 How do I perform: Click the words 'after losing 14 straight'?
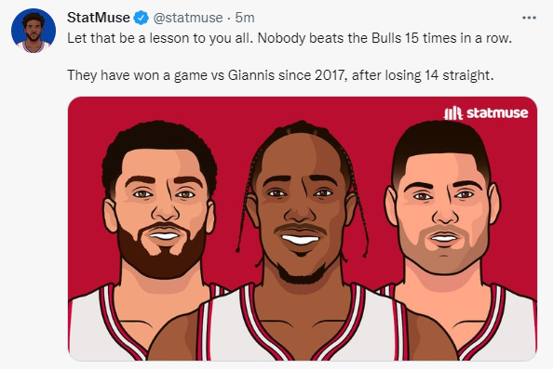coord(423,75)
